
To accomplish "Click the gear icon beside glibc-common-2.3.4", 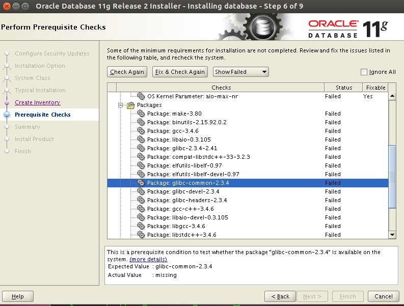I will click(141, 183).
